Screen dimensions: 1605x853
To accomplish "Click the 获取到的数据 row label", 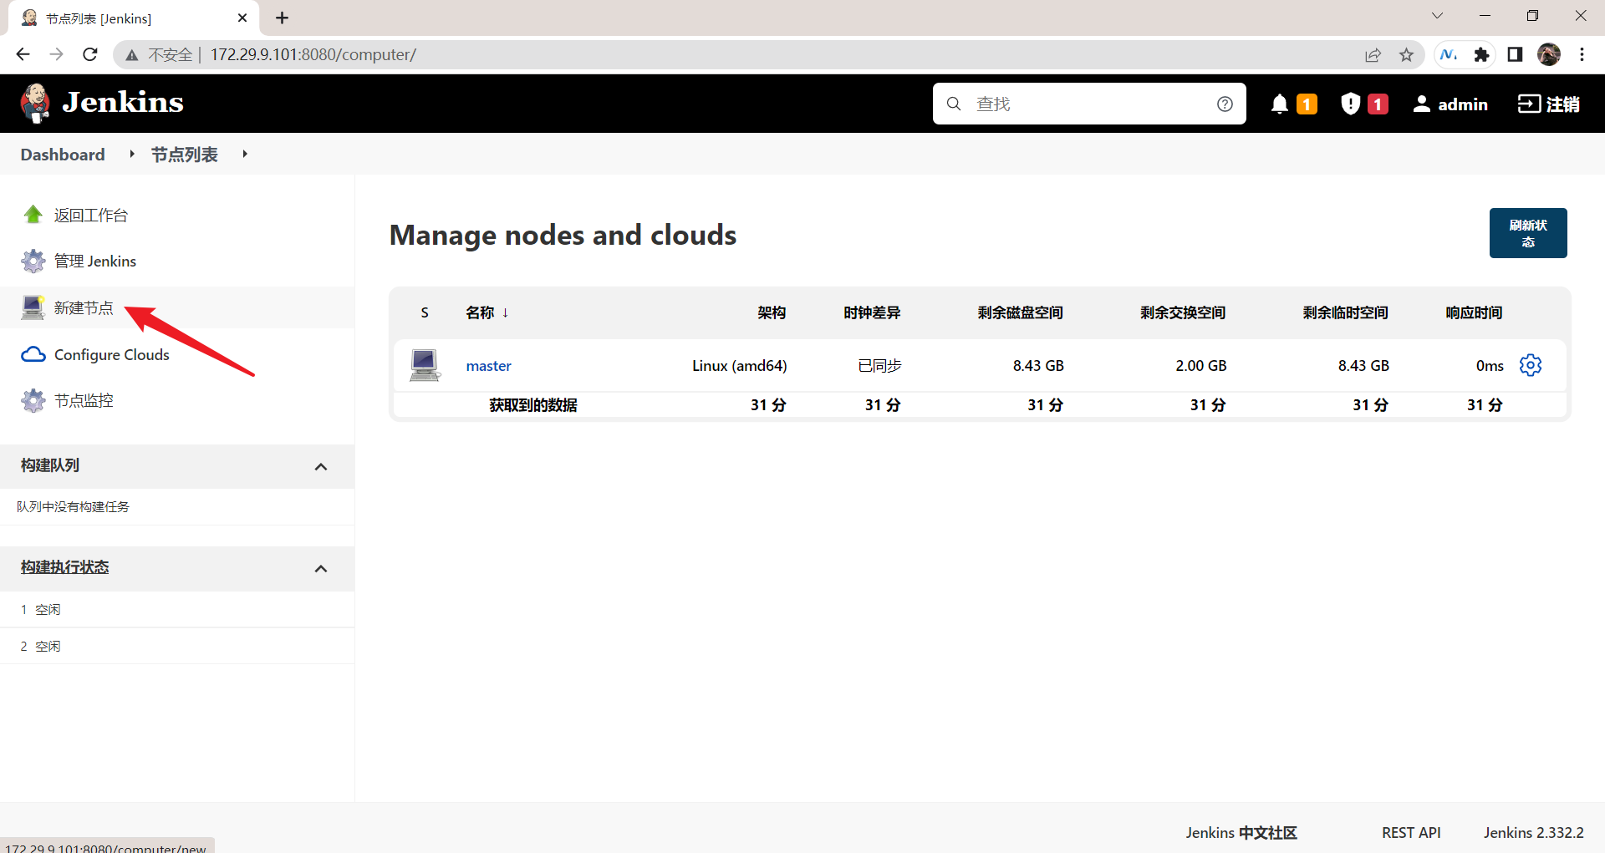I will (x=533, y=405).
